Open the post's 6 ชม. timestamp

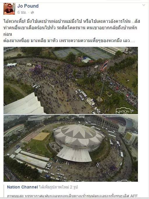point(22,12)
